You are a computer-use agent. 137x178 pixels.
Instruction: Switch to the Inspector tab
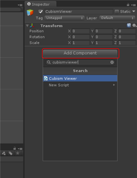coord(40,4)
